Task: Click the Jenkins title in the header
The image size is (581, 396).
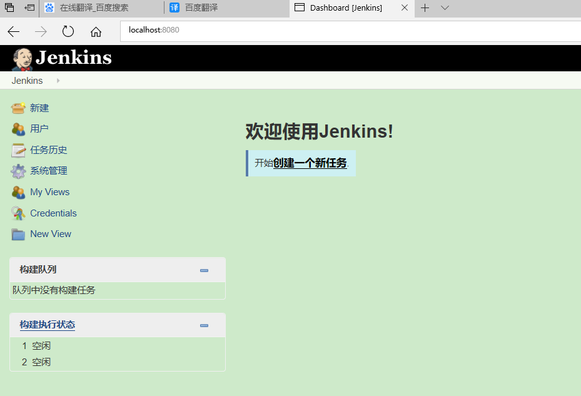Action: click(x=73, y=58)
